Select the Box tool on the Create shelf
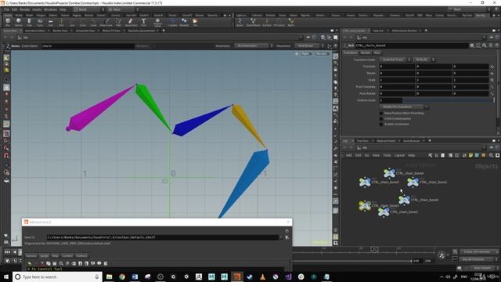501x282 pixels. click(8, 22)
